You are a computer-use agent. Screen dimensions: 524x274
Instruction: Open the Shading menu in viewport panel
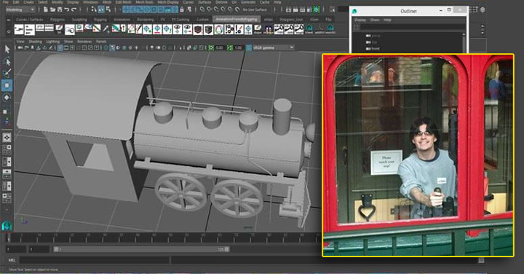coord(35,42)
